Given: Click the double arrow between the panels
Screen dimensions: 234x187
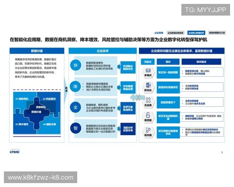Looking at the screenshot, I should pyautogui.click(x=138, y=97).
